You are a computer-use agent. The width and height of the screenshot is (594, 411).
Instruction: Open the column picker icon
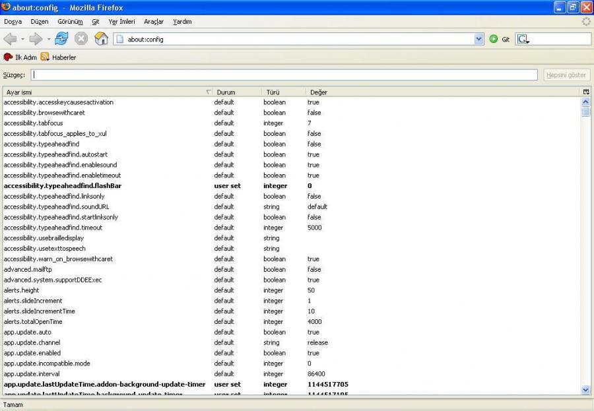[586, 92]
